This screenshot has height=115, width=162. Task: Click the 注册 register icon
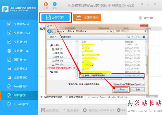pyautogui.click(x=46, y=4)
